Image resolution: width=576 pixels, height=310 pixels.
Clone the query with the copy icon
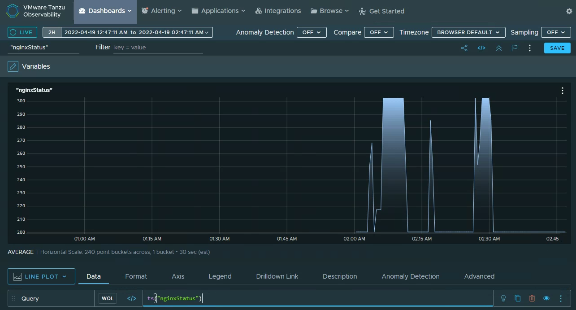pos(518,298)
